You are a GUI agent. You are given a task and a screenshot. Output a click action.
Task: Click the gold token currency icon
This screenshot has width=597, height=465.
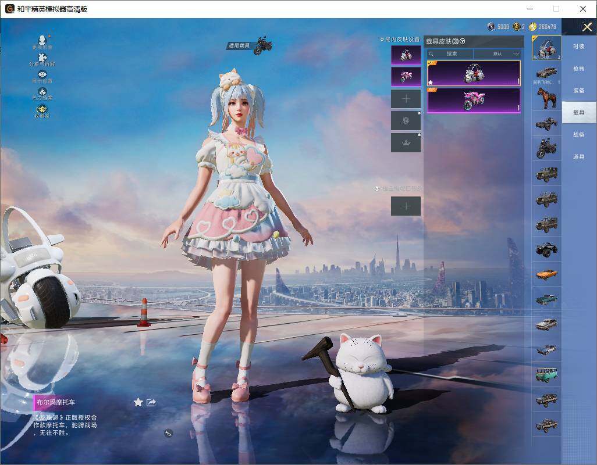tap(517, 26)
